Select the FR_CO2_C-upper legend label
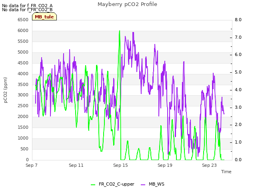This screenshot has width=256, height=192. pyautogui.click(x=116, y=184)
